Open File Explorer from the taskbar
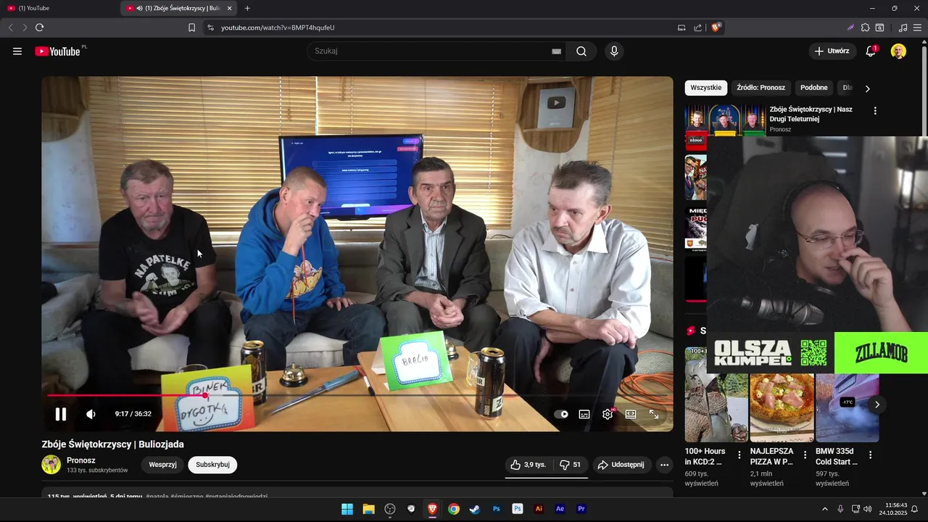 368,509
